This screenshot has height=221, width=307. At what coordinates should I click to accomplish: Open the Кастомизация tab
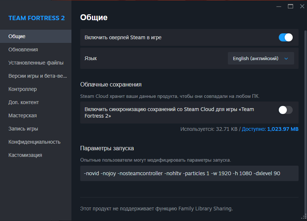(x=36, y=155)
